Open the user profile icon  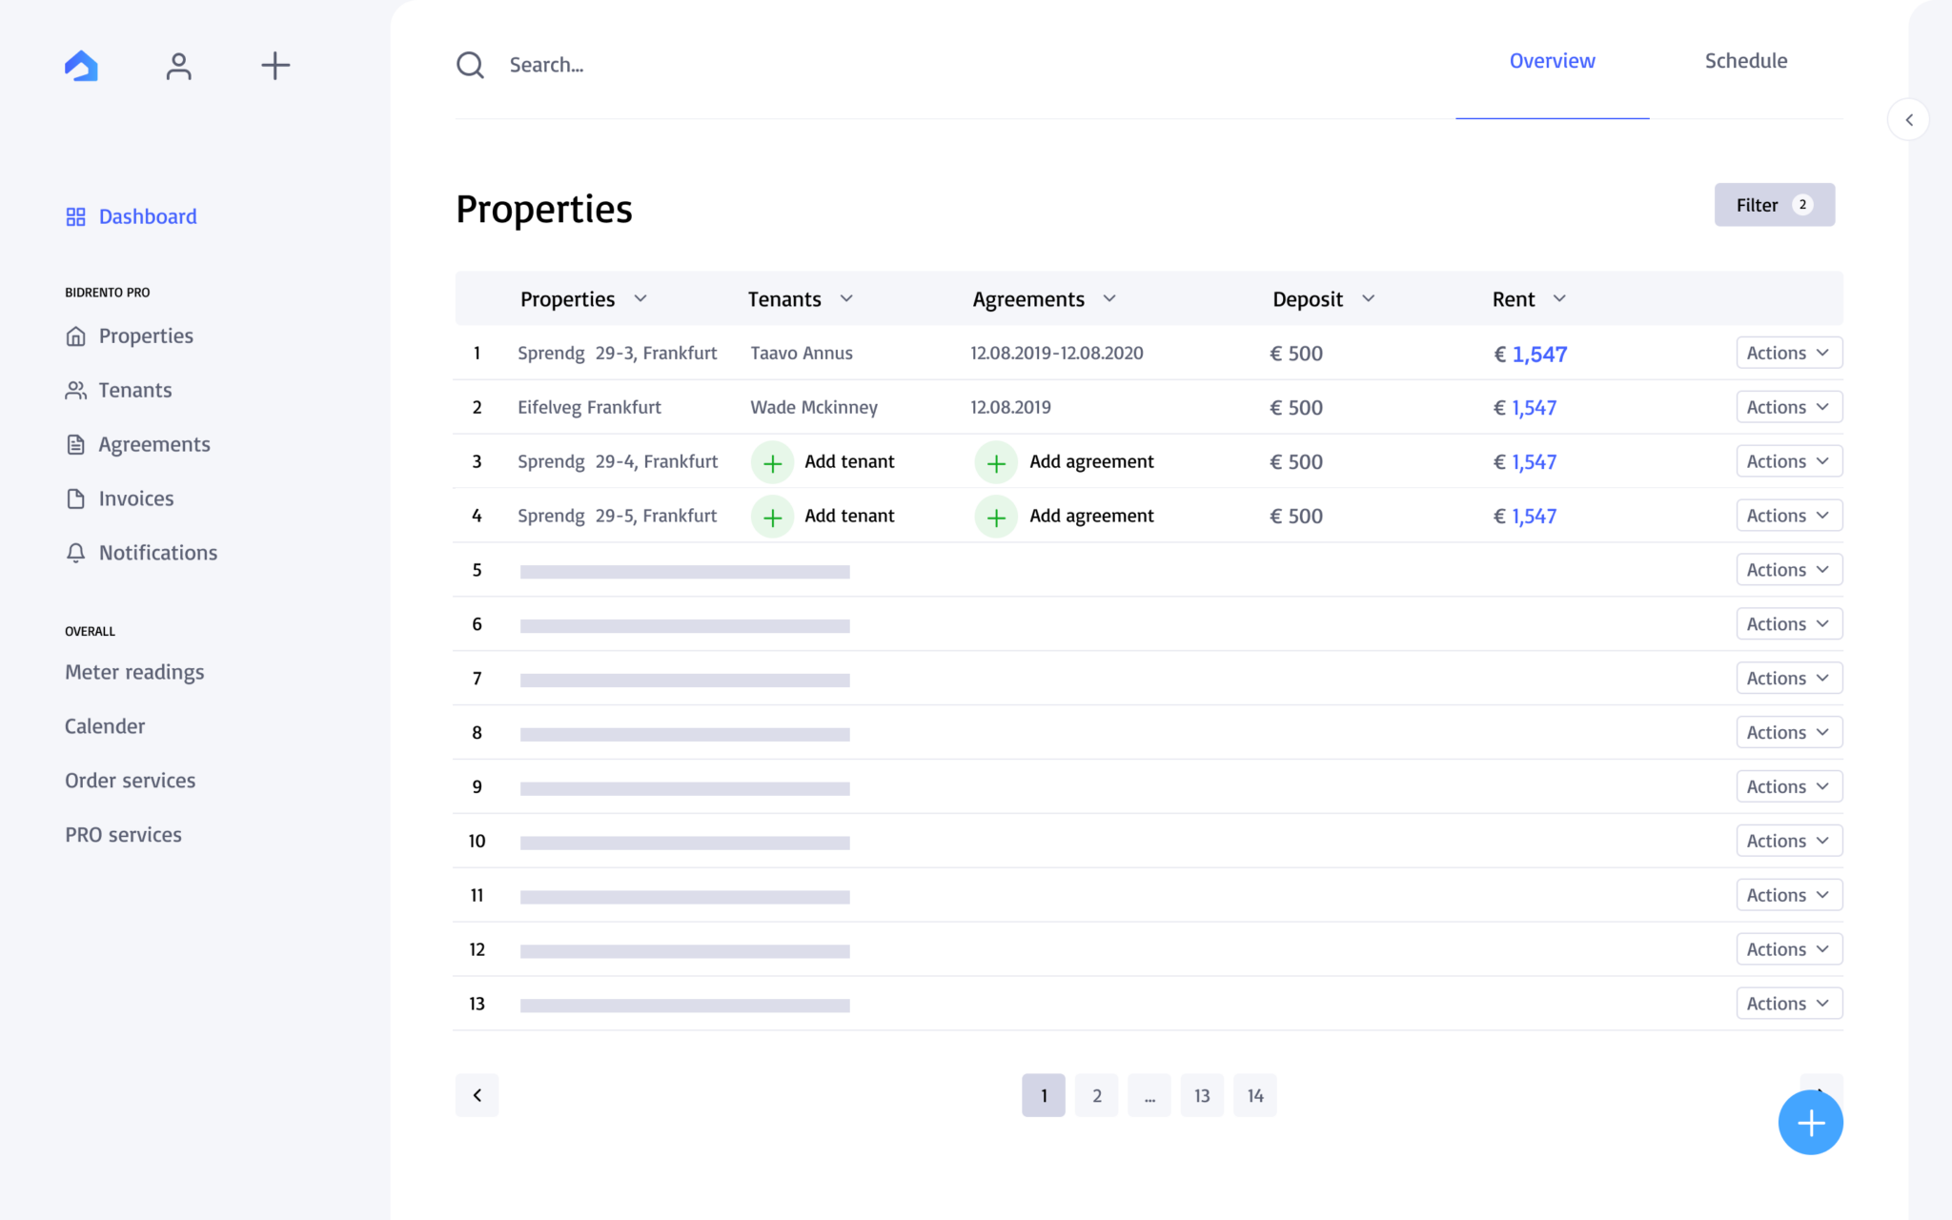pyautogui.click(x=178, y=65)
